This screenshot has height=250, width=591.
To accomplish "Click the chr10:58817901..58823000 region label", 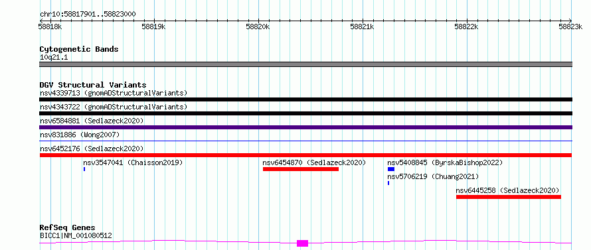I will point(88,14).
